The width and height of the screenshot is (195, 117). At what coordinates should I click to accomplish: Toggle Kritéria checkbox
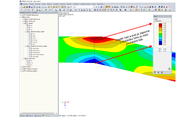(x=23, y=67)
